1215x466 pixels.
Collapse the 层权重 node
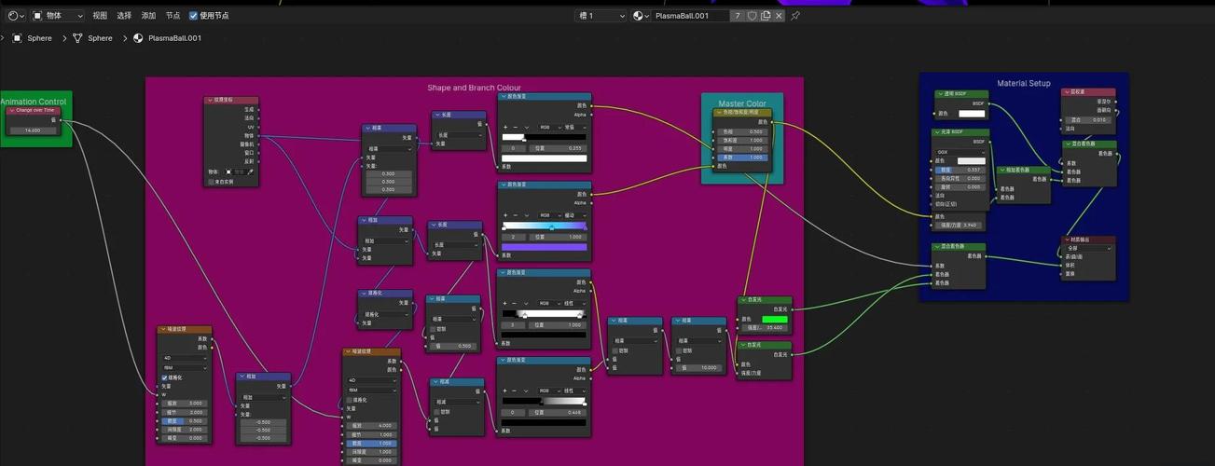click(1068, 92)
